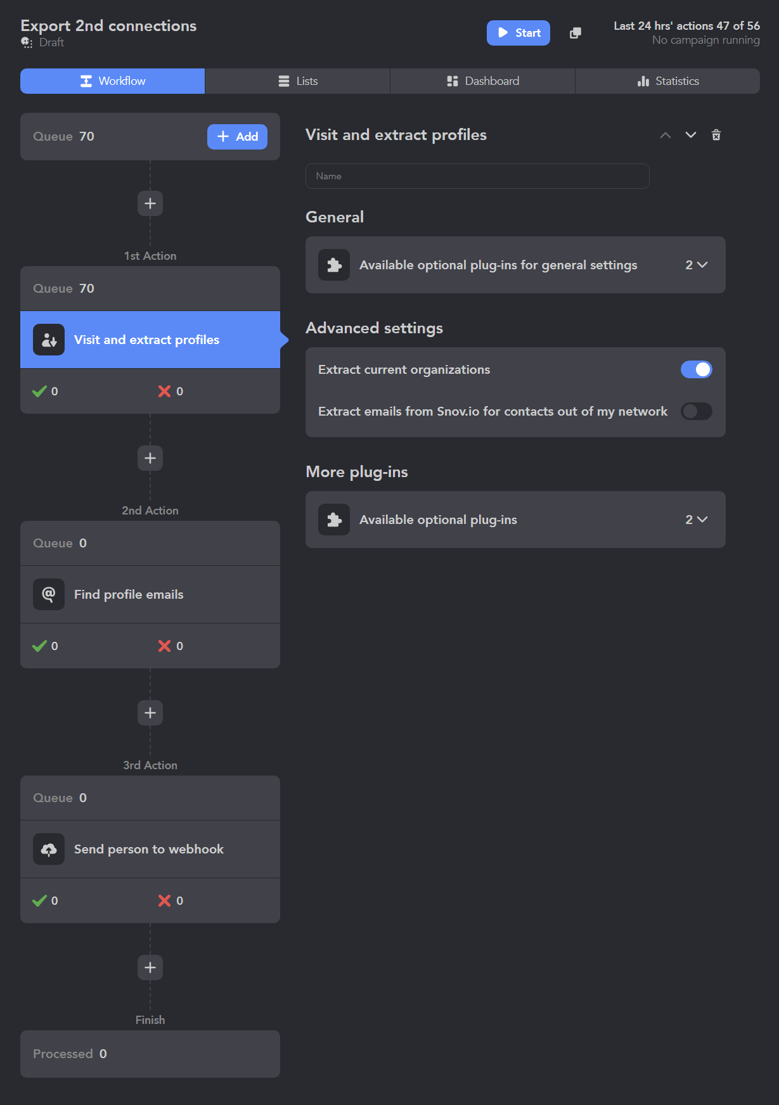Click the plus icon above Finish
The height and width of the screenshot is (1105, 779).
pyautogui.click(x=150, y=968)
